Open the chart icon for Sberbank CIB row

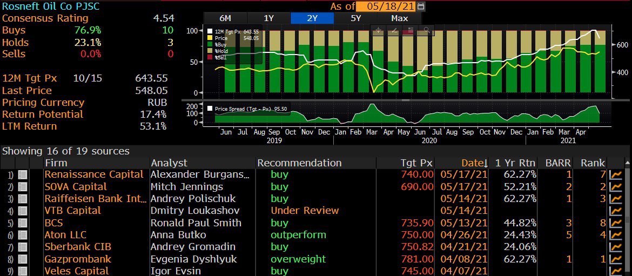click(x=616, y=247)
